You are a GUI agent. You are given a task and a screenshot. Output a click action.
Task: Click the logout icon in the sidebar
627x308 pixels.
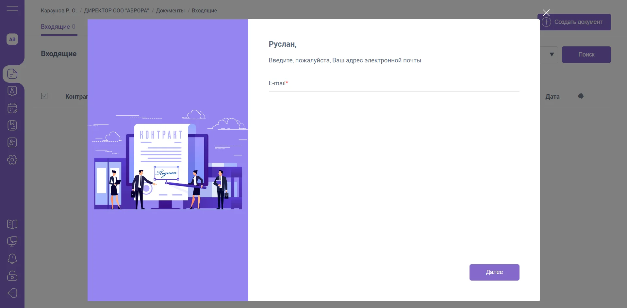click(x=12, y=293)
